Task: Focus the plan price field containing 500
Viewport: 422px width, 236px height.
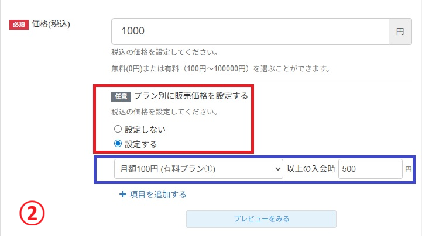Action: coord(370,169)
